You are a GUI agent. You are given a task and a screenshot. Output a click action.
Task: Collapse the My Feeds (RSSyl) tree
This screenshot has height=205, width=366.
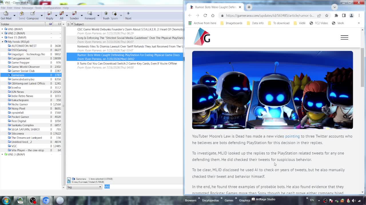click(2, 42)
